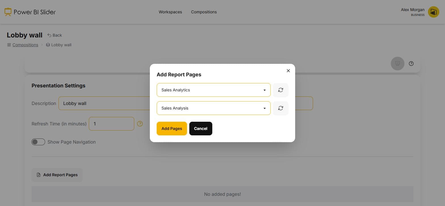Image resolution: width=445 pixels, height=206 pixels.
Task: Click the Power BI Slider logo icon
Action: pyautogui.click(x=8, y=12)
